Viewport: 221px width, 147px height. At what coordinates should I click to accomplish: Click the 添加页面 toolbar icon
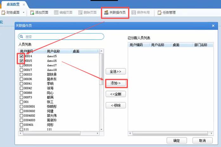pyautogui.click(x=32, y=13)
